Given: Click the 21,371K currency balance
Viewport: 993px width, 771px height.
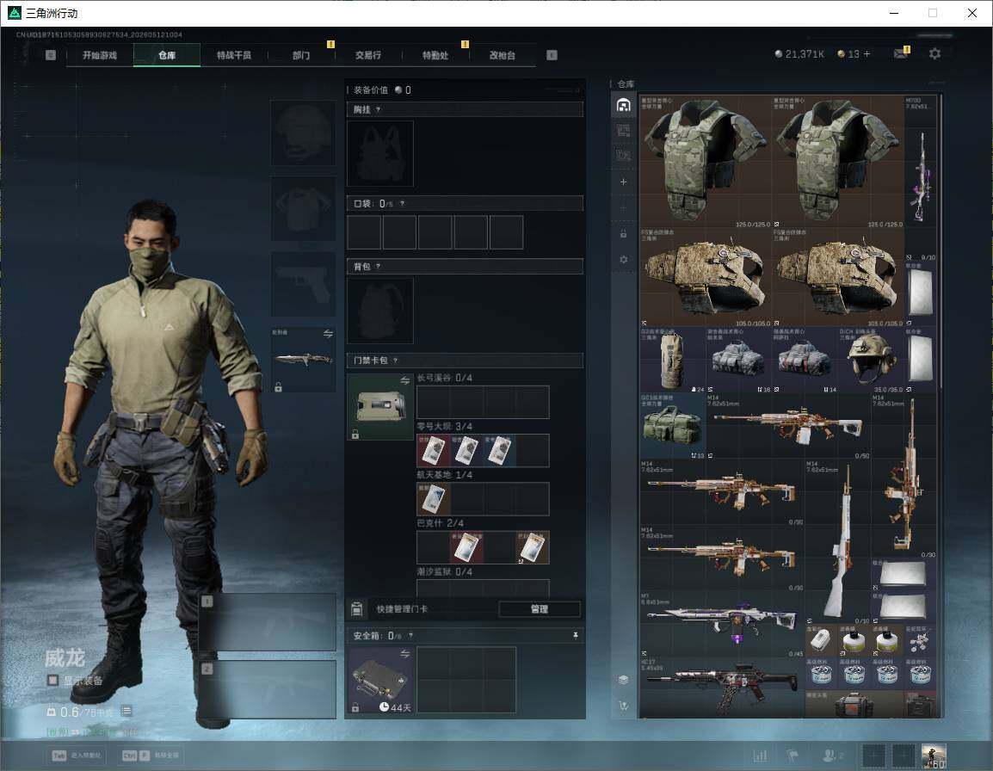Looking at the screenshot, I should [799, 54].
